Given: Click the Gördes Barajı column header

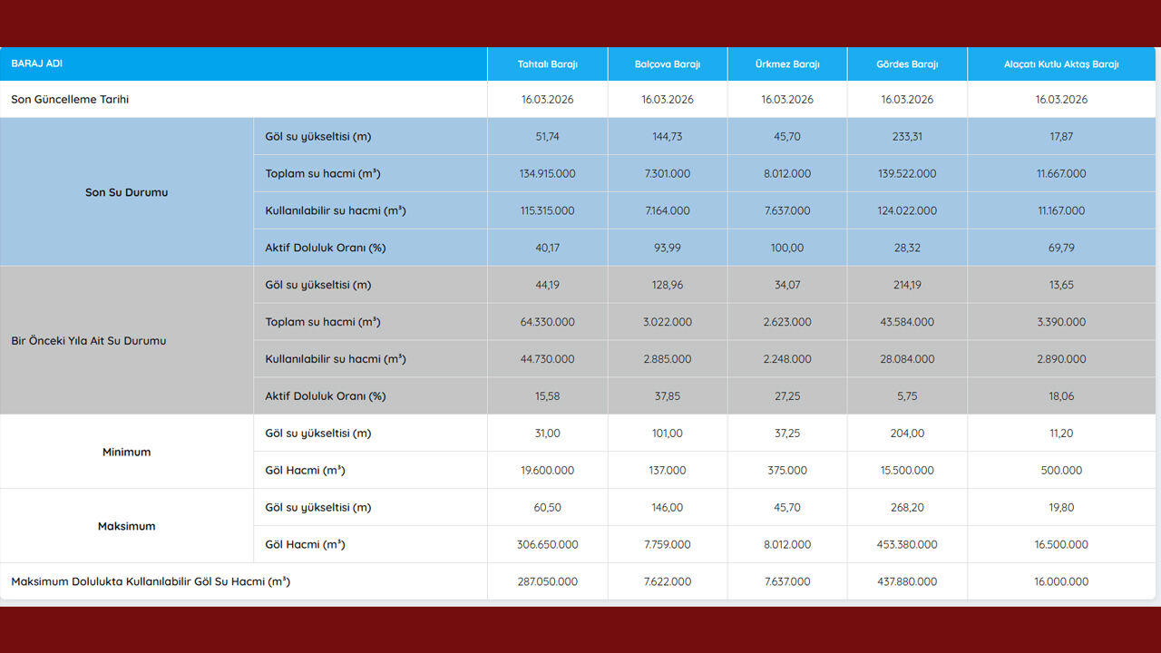Looking at the screenshot, I should [906, 64].
